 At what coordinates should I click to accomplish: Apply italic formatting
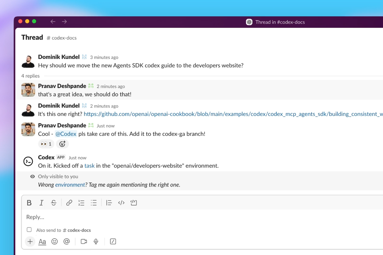click(41, 203)
